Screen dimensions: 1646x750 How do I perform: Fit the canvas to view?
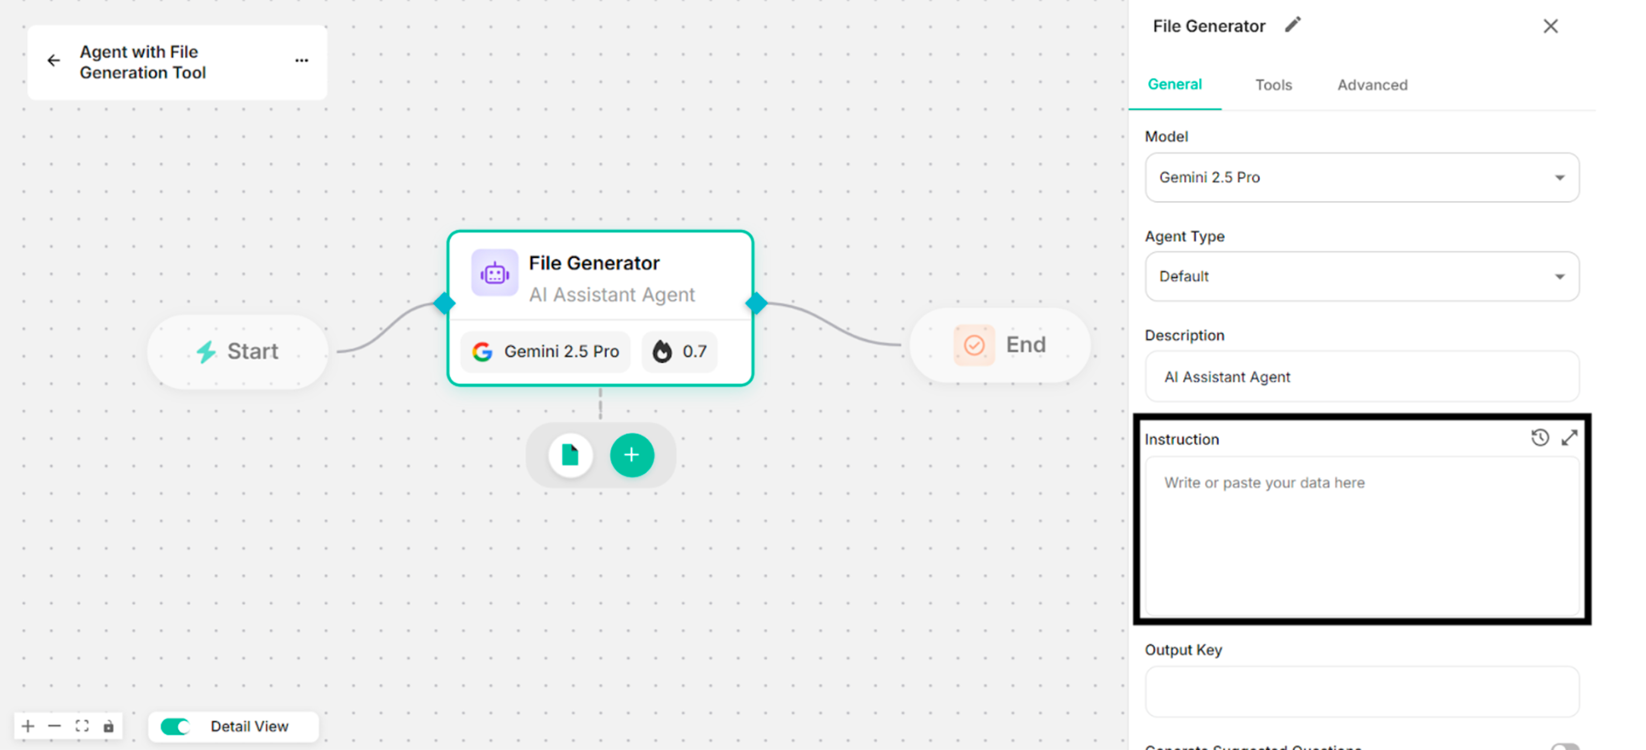click(x=82, y=726)
